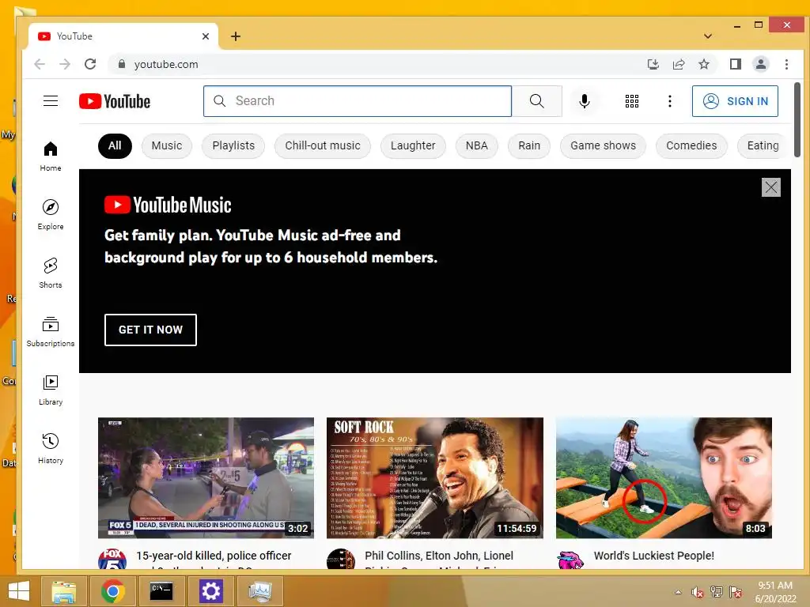Open Shorts in the sidebar
The image size is (810, 607).
[51, 273]
